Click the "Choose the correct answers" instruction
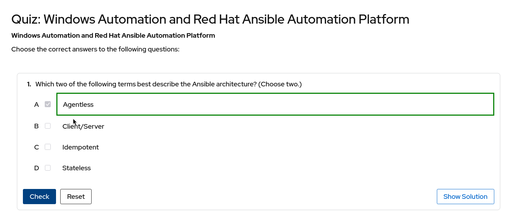Screen dimensions: 514x214 (95, 49)
